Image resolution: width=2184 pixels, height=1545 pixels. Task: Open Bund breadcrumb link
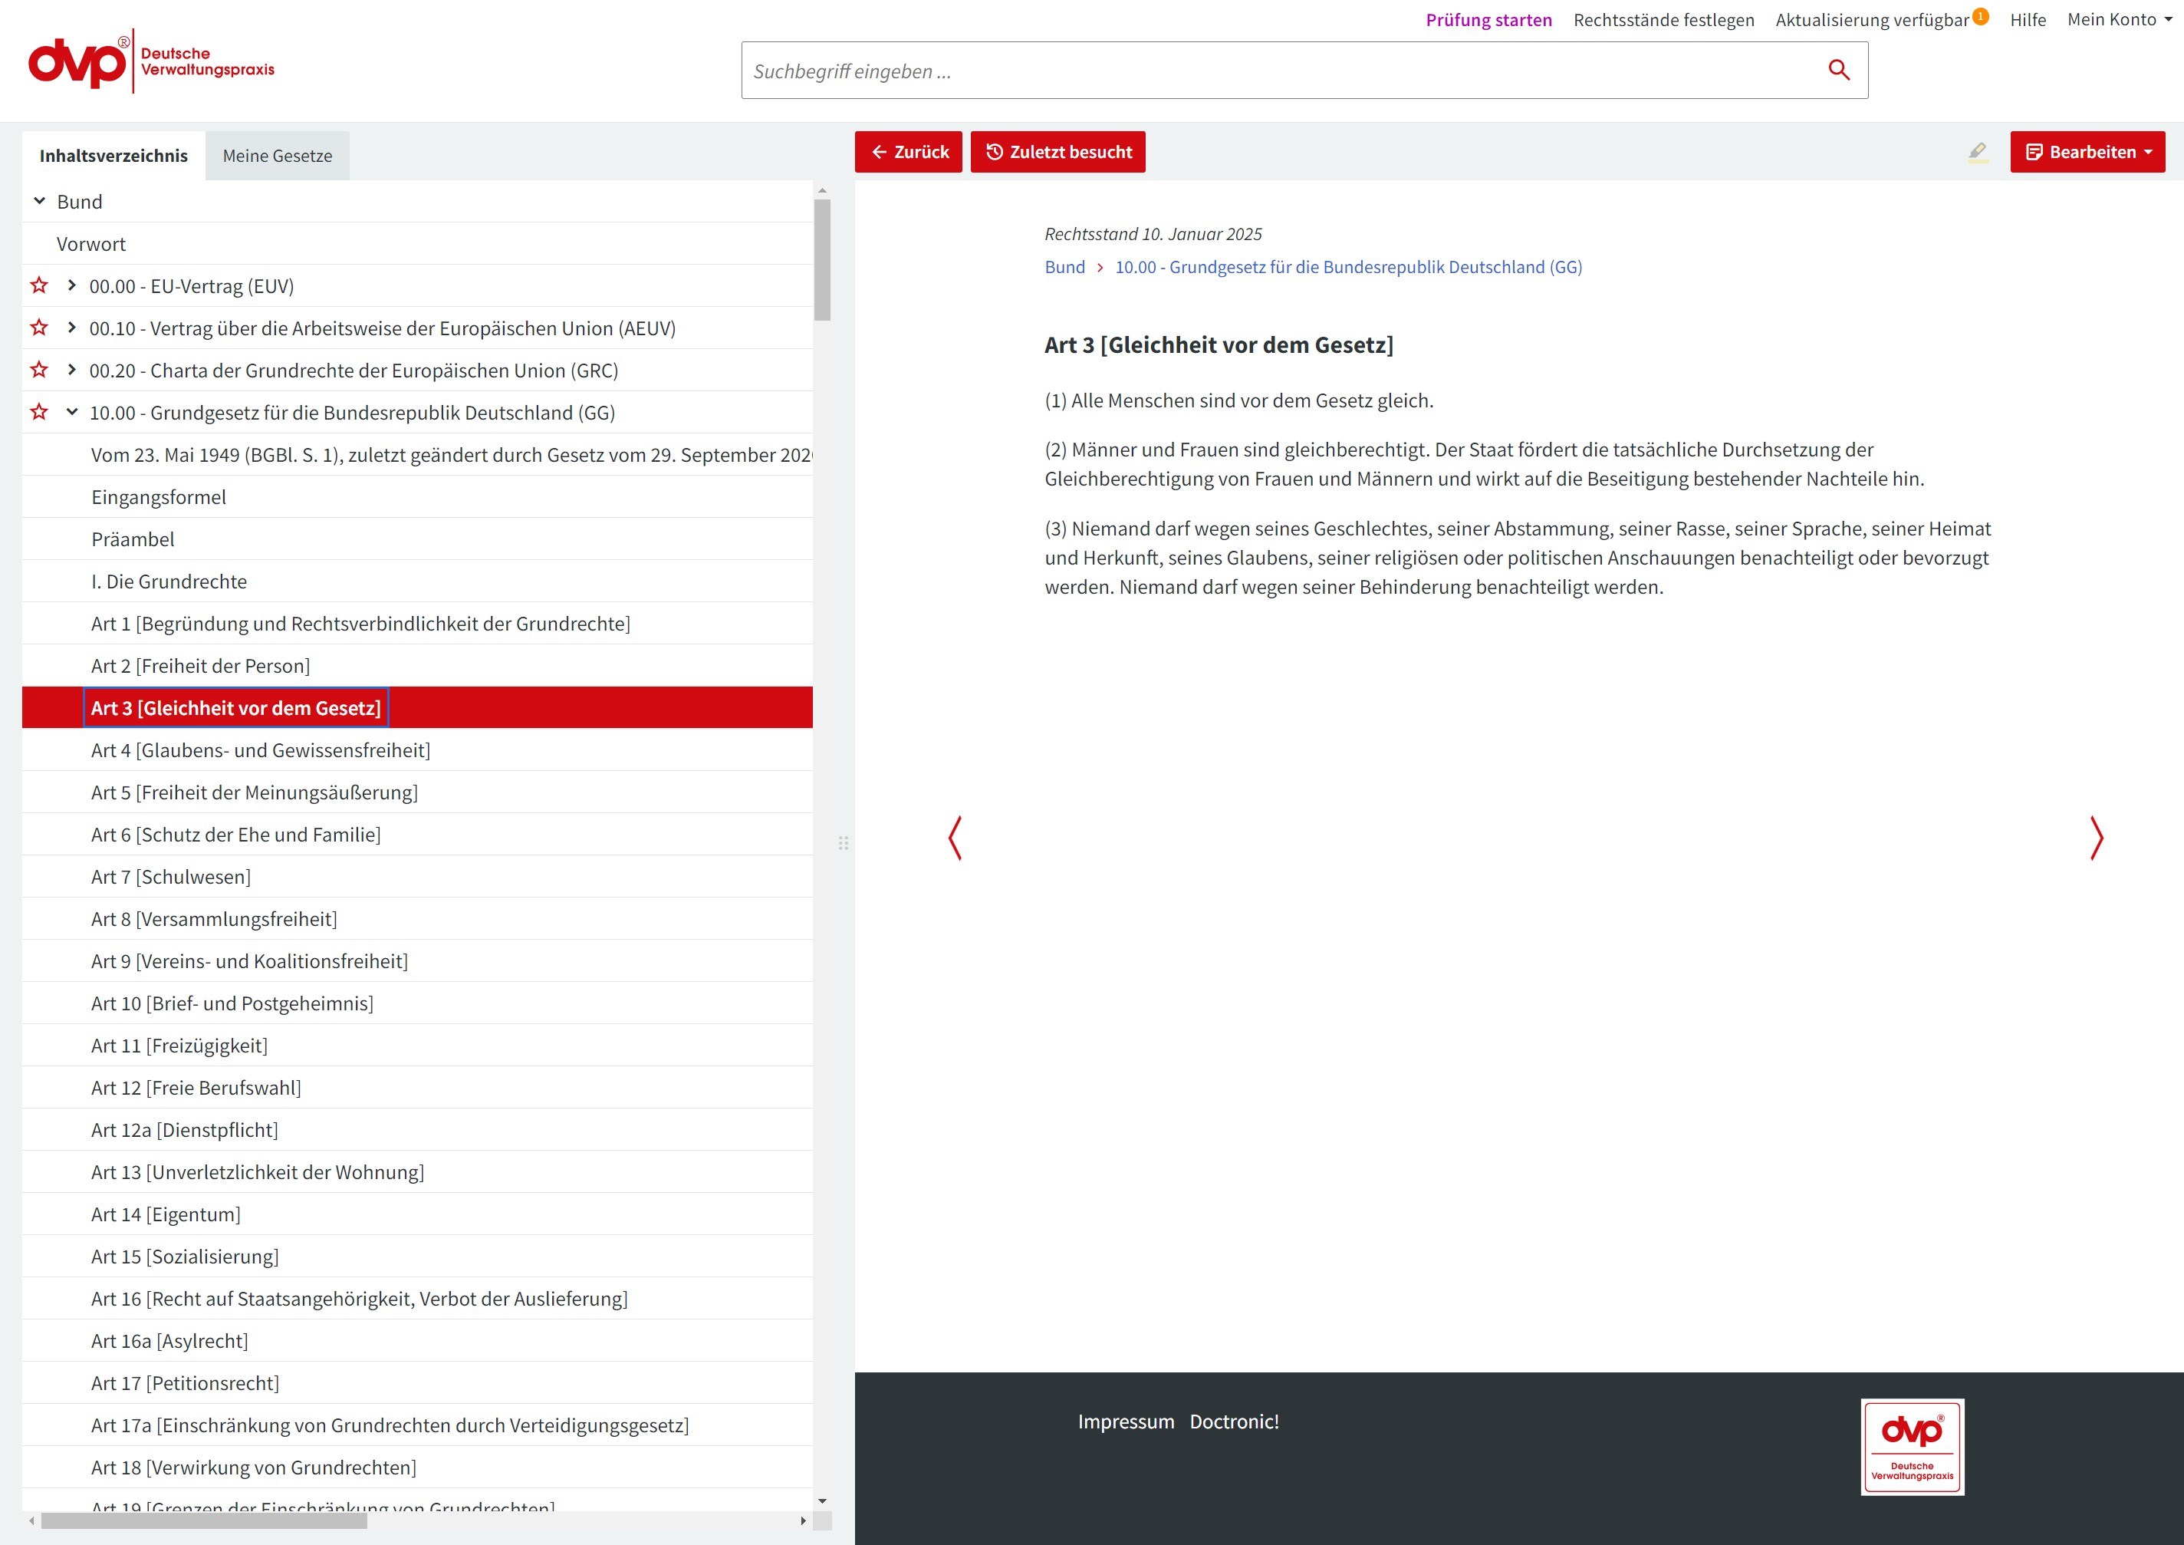click(x=1064, y=267)
